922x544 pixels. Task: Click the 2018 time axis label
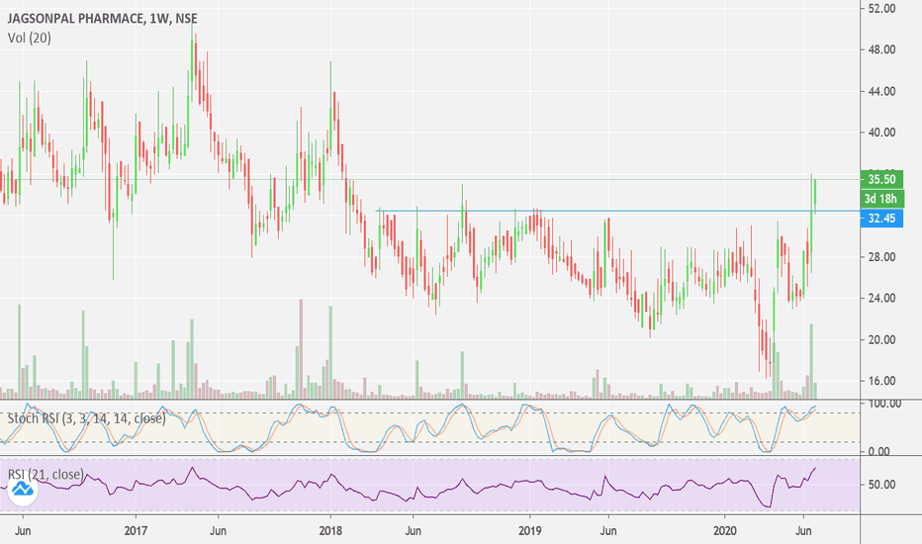click(330, 530)
